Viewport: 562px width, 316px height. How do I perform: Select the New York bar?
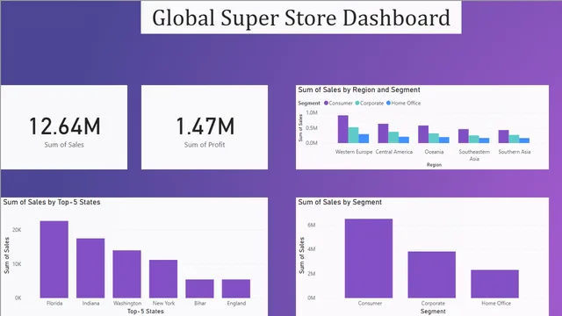(163, 279)
